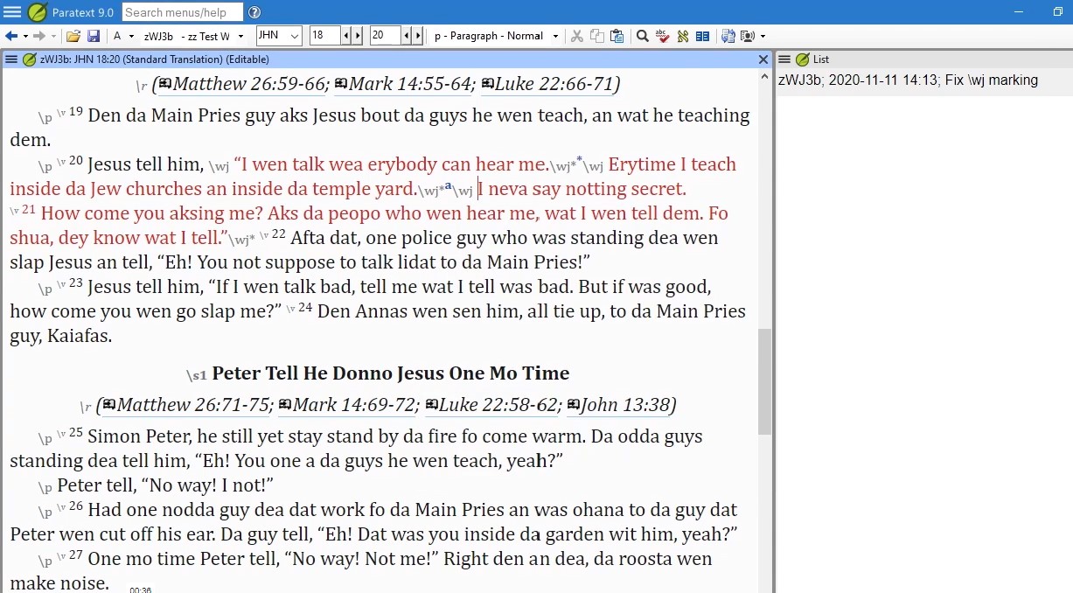Click the help question mark icon
1073x593 pixels.
tap(254, 12)
